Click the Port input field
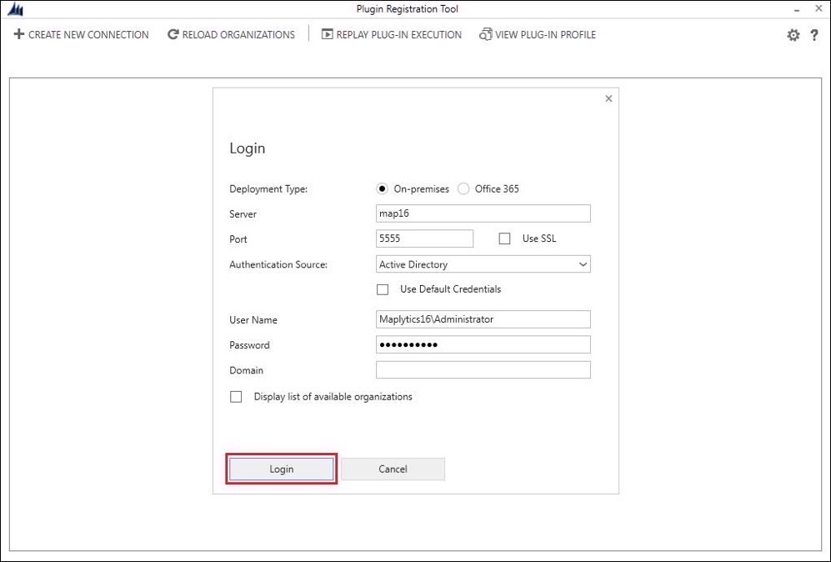 [x=424, y=238]
